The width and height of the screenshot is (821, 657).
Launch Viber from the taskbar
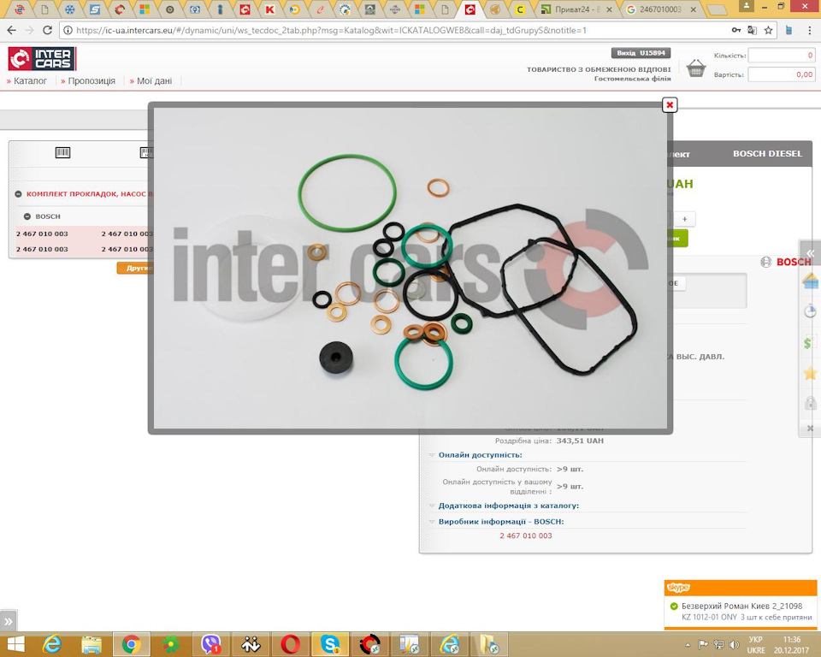pos(211,644)
